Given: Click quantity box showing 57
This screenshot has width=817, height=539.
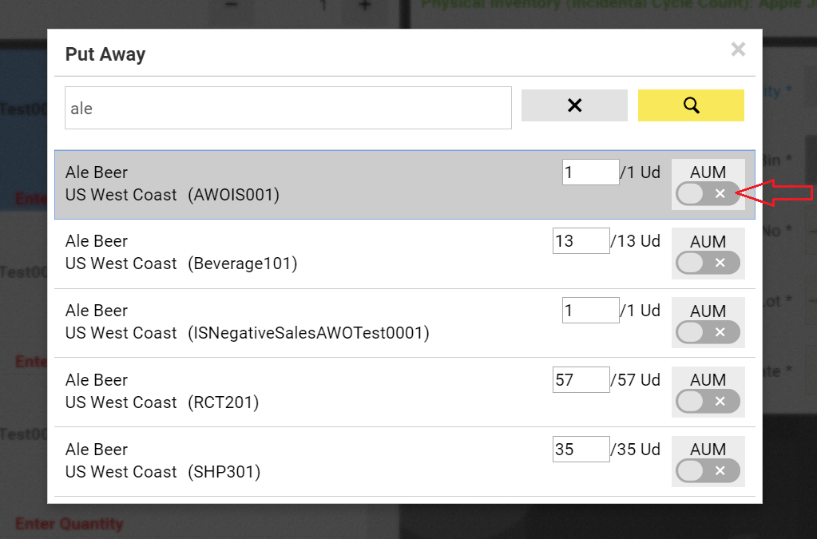Looking at the screenshot, I should tap(581, 380).
